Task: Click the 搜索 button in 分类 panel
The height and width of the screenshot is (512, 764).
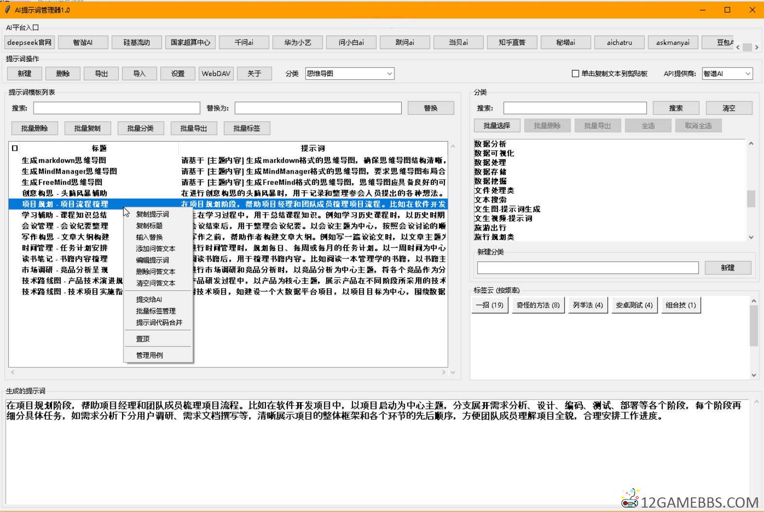Action: click(675, 108)
